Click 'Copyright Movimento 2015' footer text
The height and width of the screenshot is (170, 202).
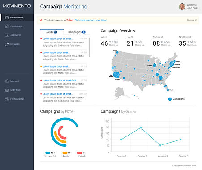(184, 166)
